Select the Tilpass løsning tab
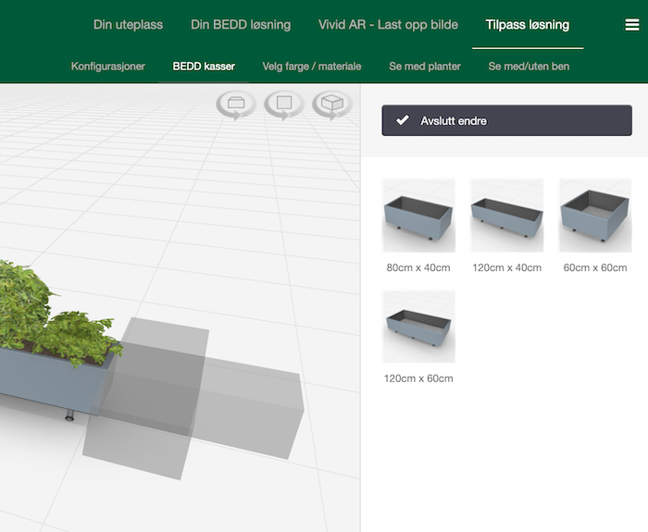The image size is (648, 532). tap(528, 25)
